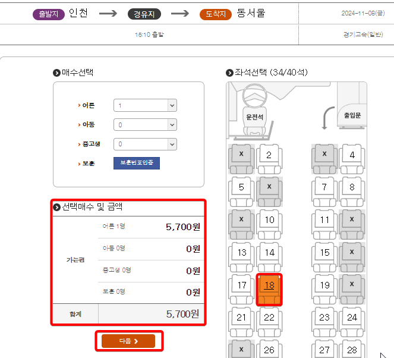Viewport: 394px width, 358px height.
Task: Select seat number 15
Action: point(324,257)
